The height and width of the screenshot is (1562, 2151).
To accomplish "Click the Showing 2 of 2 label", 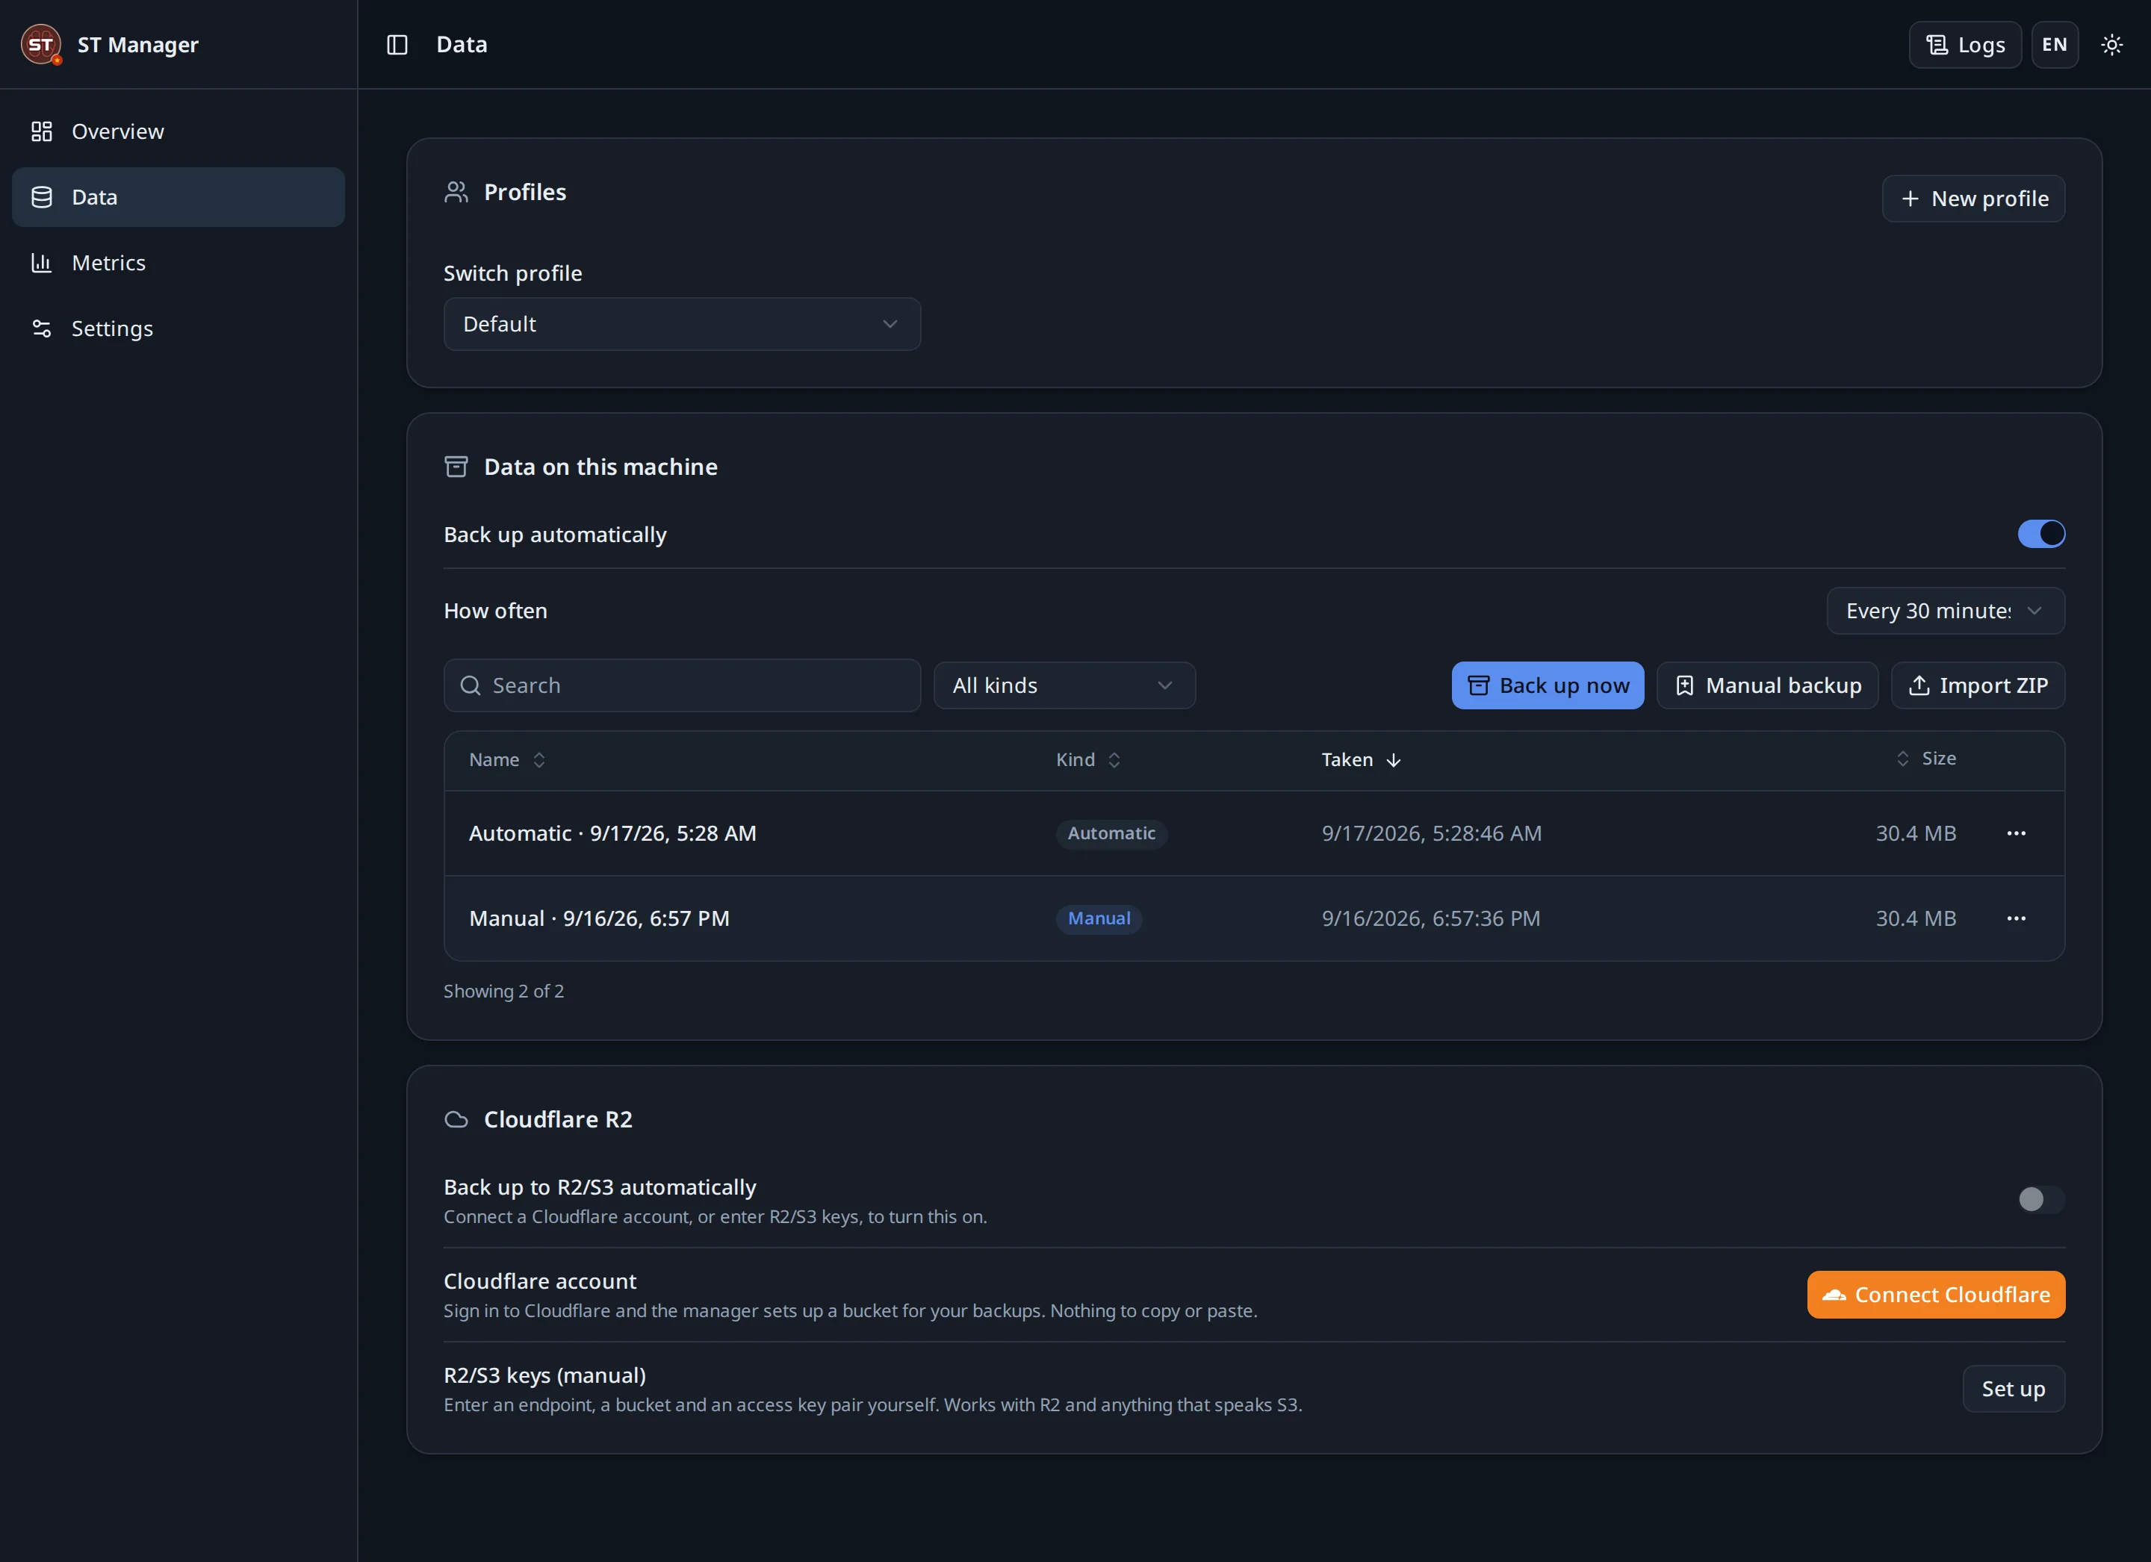I will pos(503,991).
